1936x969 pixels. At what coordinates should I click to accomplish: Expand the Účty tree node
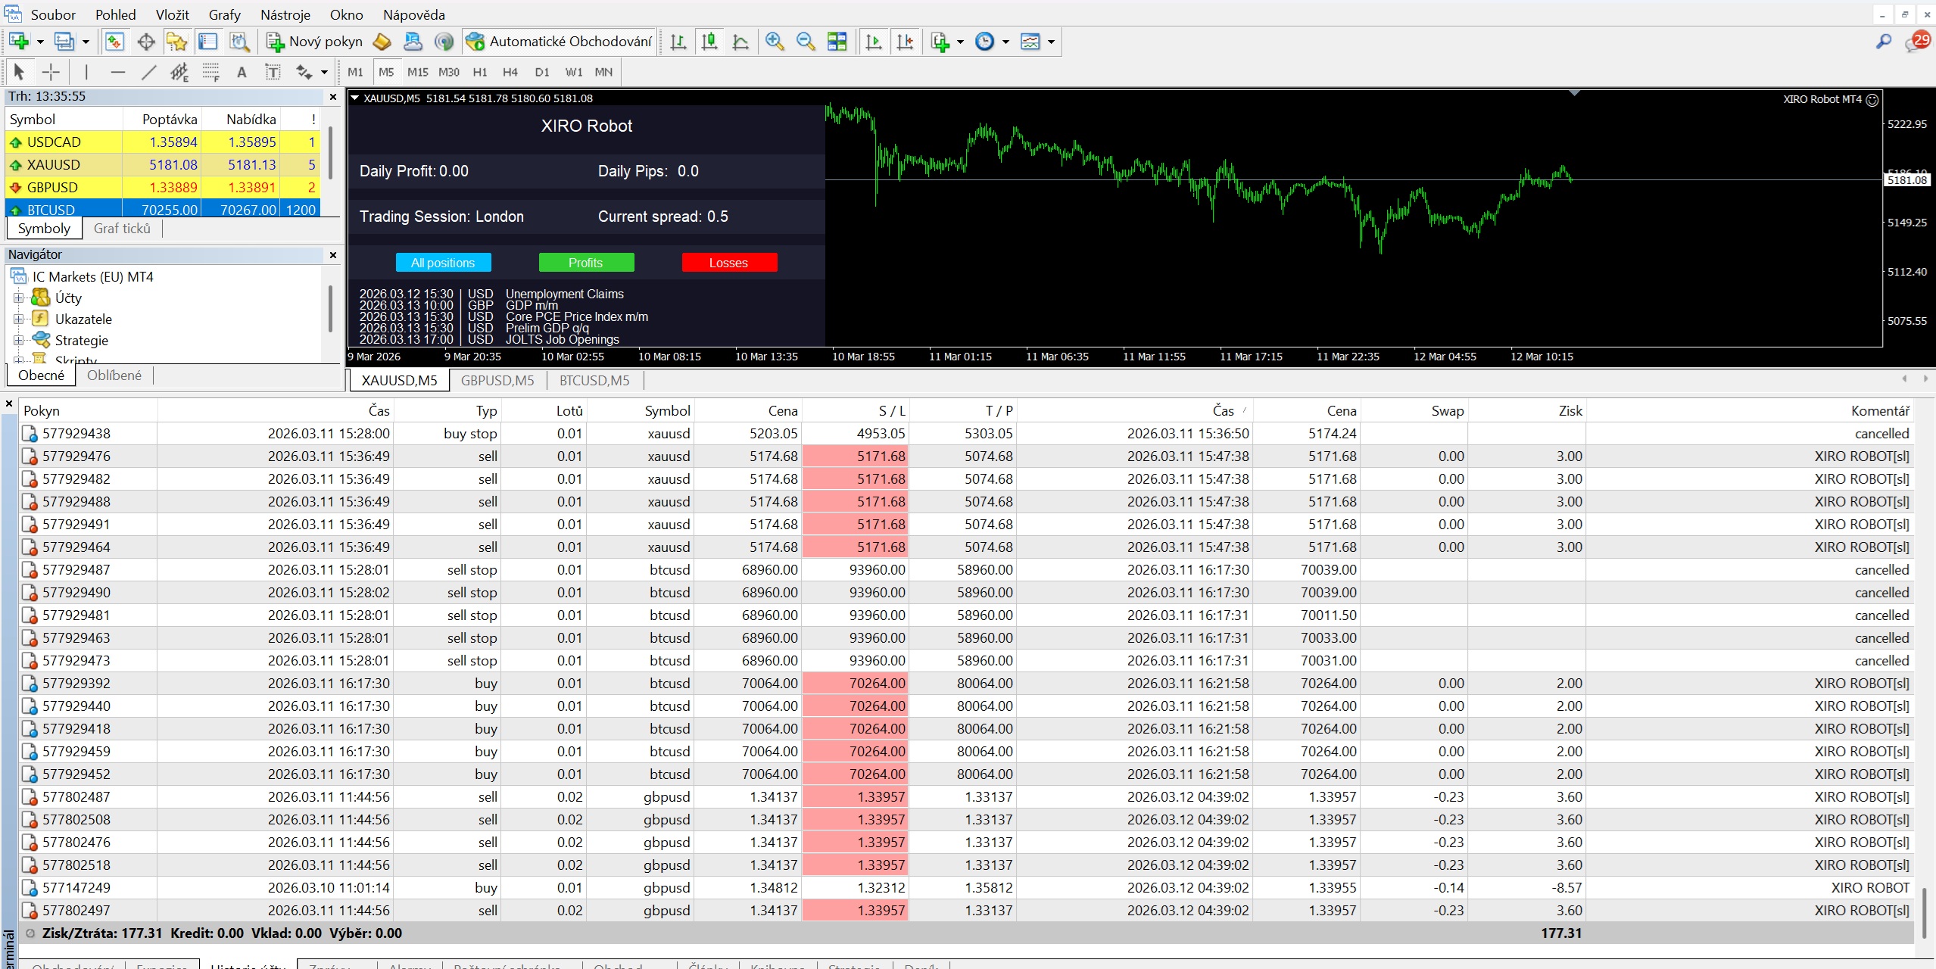19,298
